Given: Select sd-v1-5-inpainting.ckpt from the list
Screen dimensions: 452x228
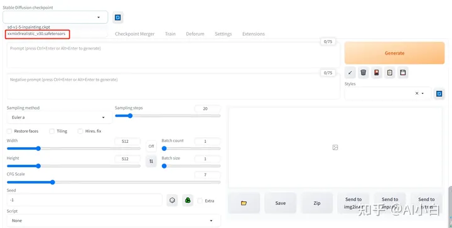Looking at the screenshot, I should 29,27.
